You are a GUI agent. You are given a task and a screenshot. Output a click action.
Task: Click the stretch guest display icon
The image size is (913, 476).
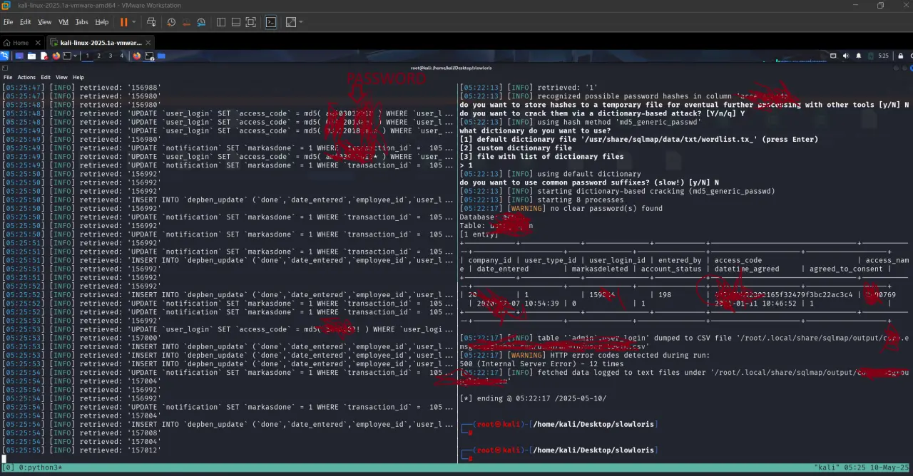[290, 22]
